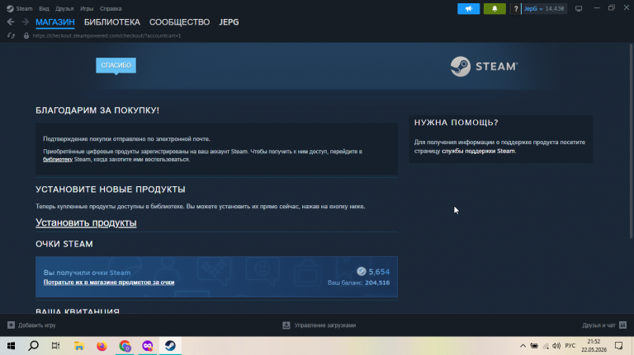Open Chrome from taskbar
Viewport: 634px width, 355px height.
point(125,346)
